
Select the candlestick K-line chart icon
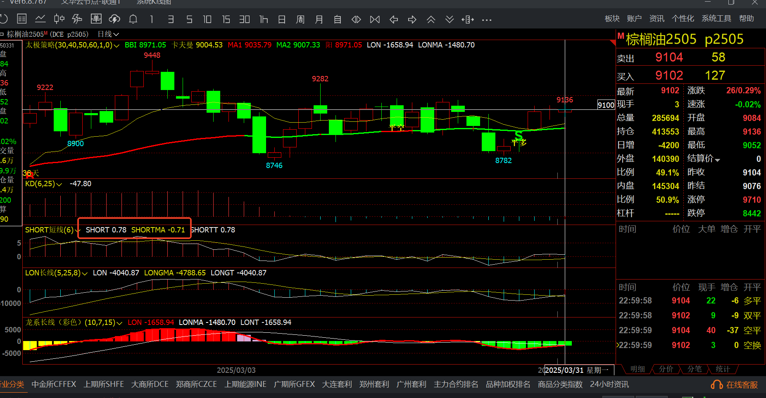click(59, 19)
